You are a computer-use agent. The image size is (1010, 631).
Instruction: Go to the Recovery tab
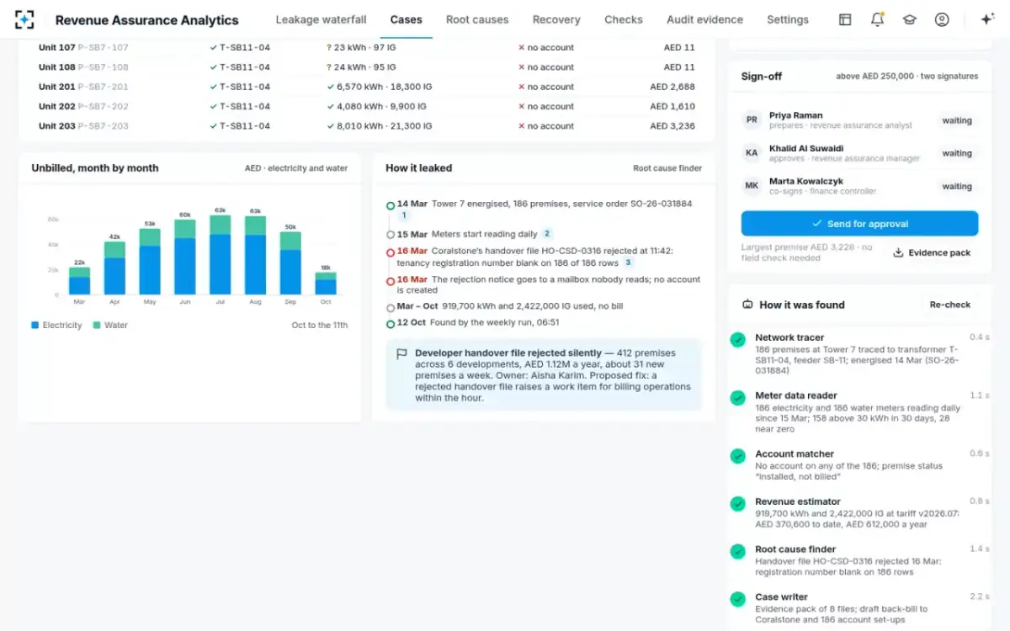click(556, 19)
